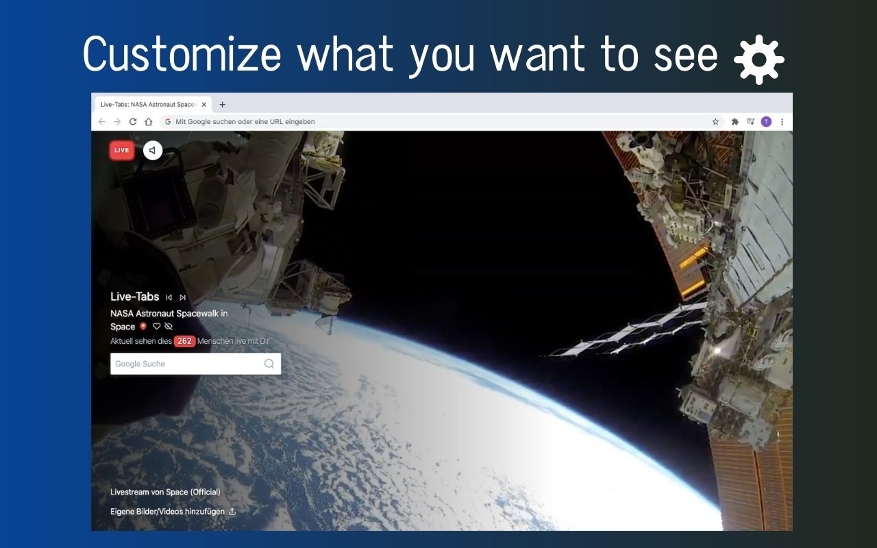Open the media control playlist icon

click(x=751, y=122)
